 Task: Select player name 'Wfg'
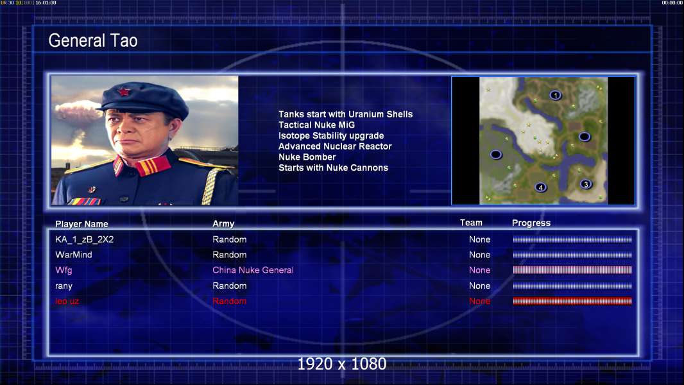pos(64,270)
